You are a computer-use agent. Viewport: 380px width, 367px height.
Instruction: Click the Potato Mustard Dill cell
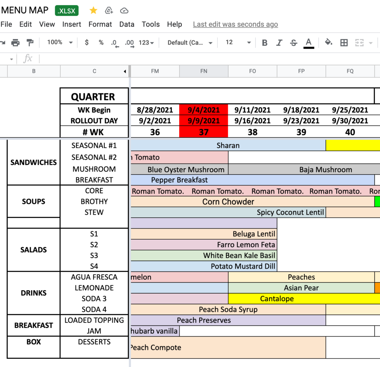click(204, 266)
